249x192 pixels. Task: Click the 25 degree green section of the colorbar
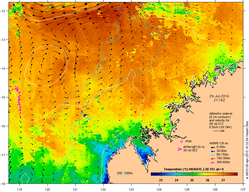pyautogui.click(x=192, y=174)
